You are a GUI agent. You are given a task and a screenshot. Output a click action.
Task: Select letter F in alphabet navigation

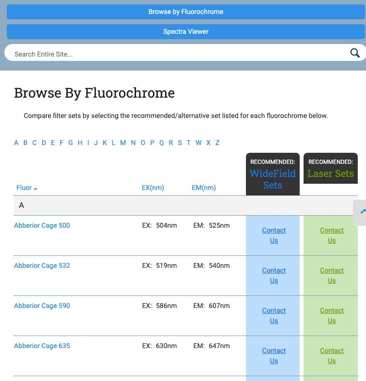61,143
